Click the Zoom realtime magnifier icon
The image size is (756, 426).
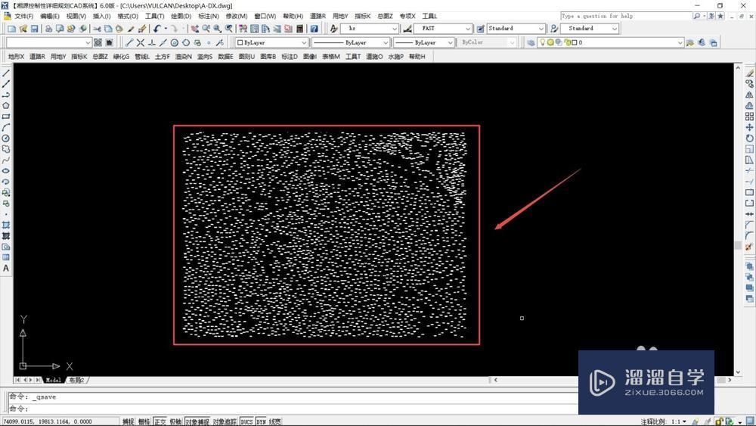coord(206,29)
